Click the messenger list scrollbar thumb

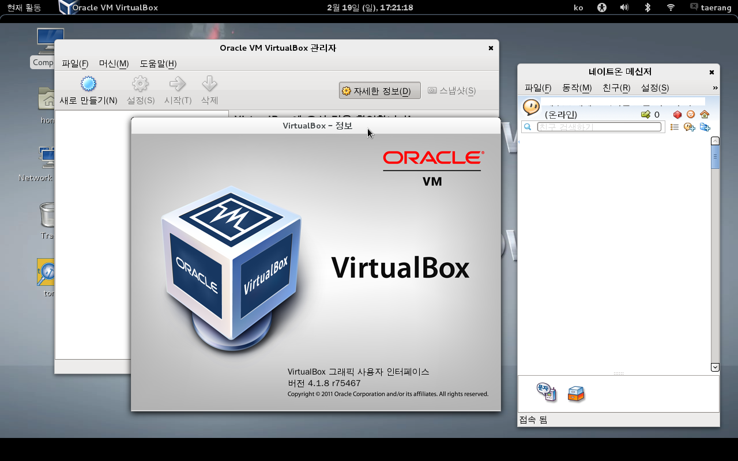(x=715, y=157)
